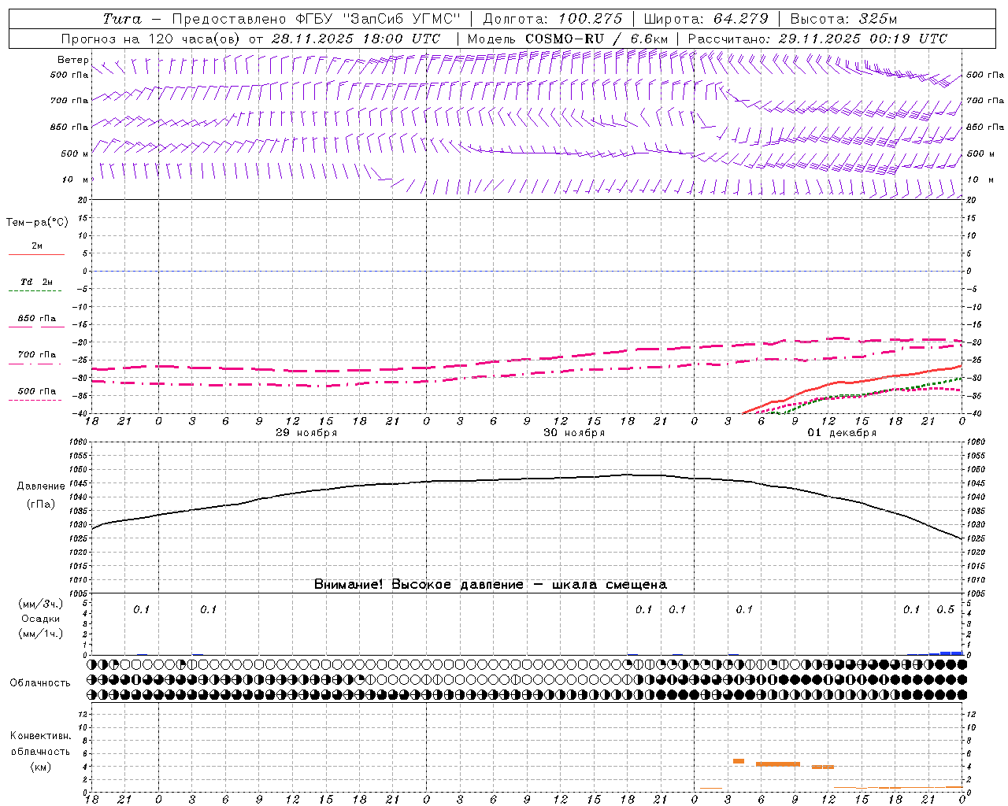This screenshot has width=1008, height=806.
Task: Click the "Td 2м" dew point legend entry
Action: point(37,282)
